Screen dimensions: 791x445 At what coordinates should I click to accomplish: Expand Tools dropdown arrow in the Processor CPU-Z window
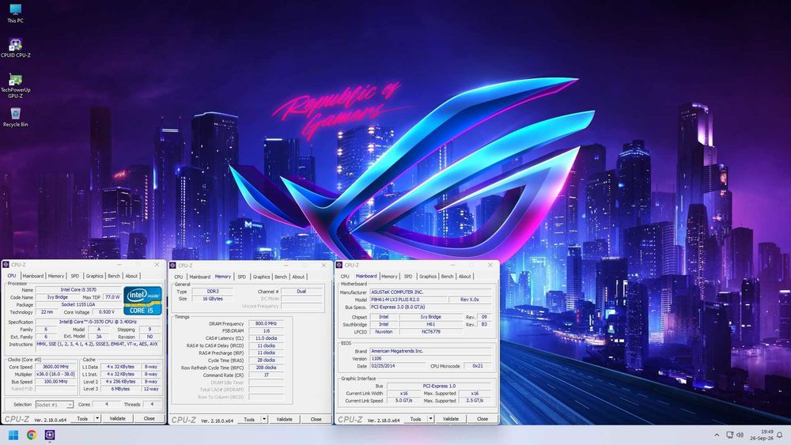coord(97,418)
